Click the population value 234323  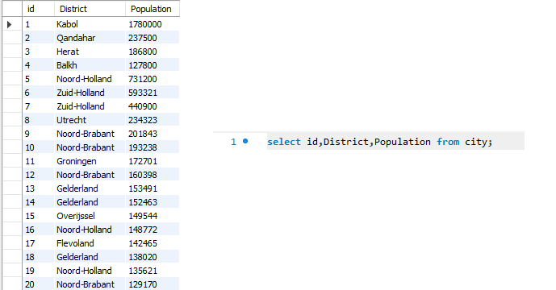143,120
